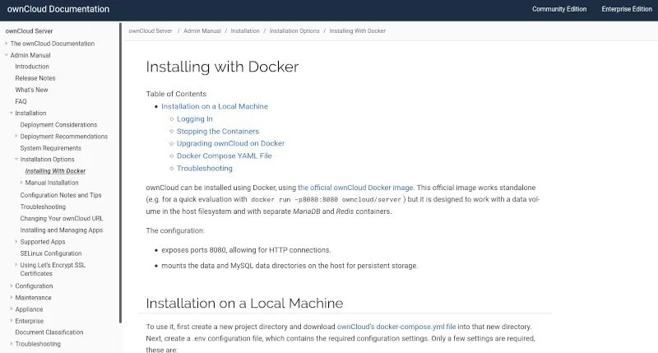This screenshot has width=658, height=353.
Task: Open Introduction in the sidebar
Action: tap(32, 67)
